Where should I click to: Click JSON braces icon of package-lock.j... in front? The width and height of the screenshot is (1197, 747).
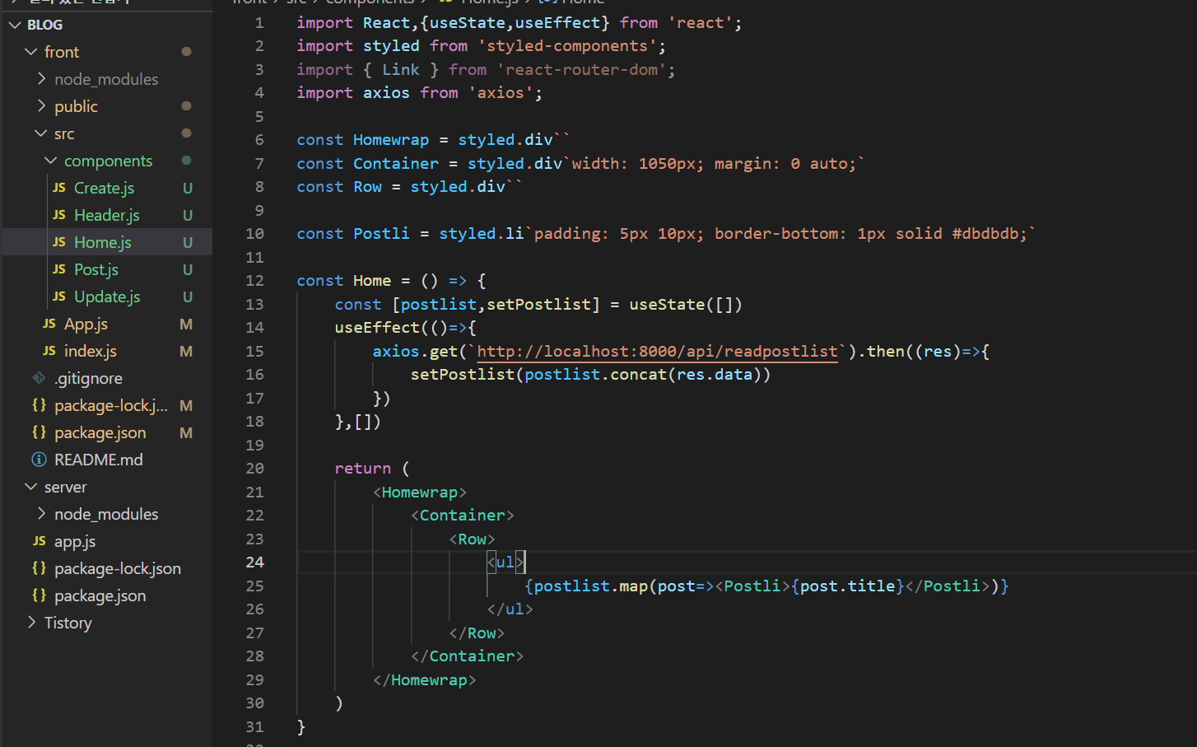point(39,405)
